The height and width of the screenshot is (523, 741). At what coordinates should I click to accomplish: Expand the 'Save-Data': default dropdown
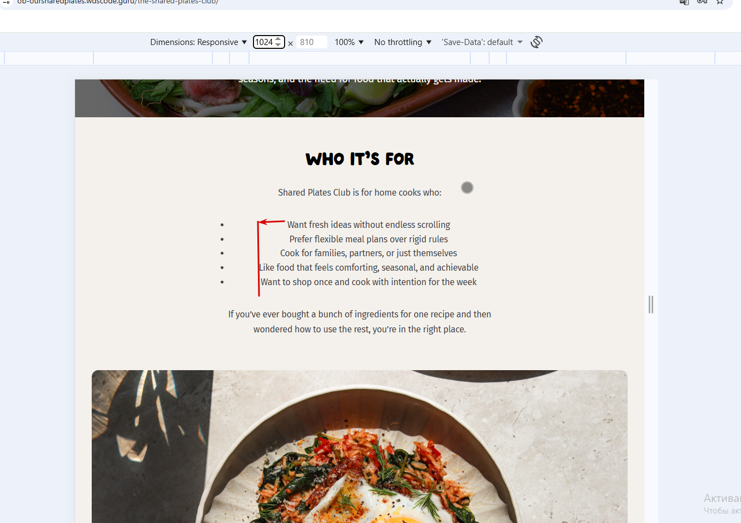click(482, 42)
